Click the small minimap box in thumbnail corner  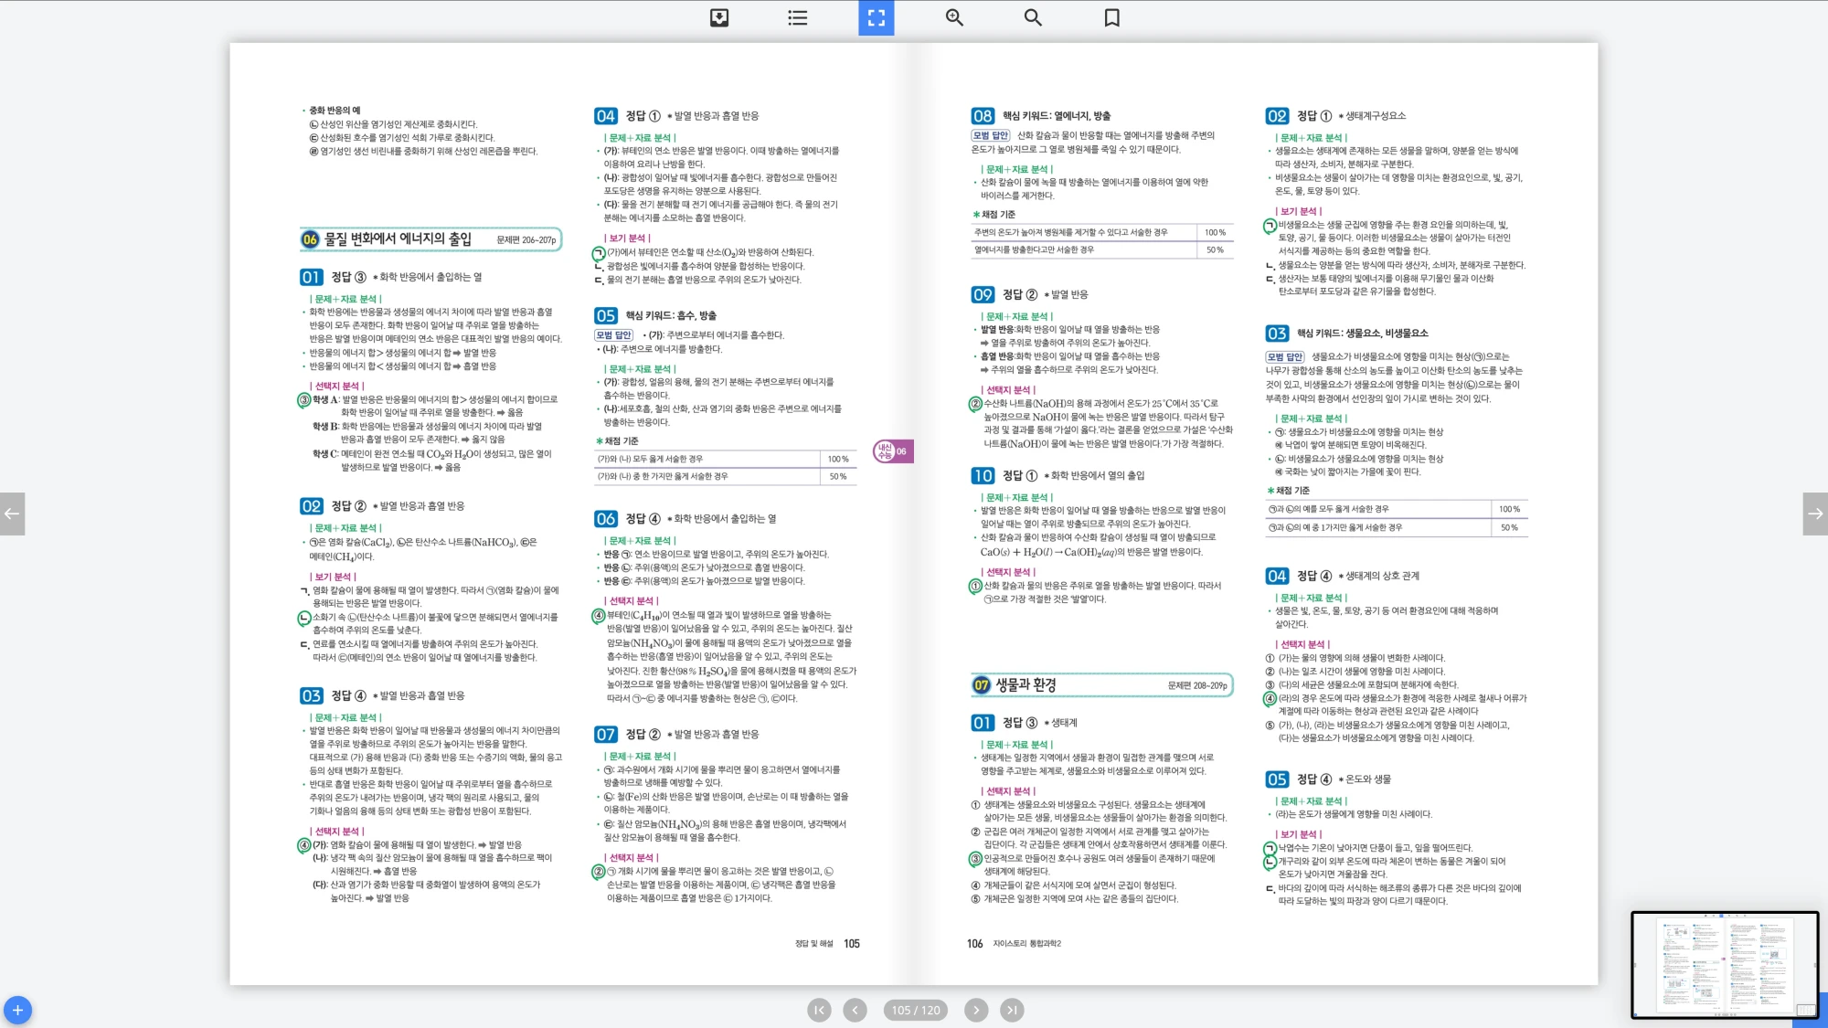(x=1805, y=1010)
